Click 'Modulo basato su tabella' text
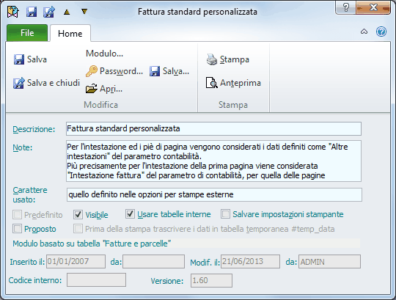Screen dimensions: 396x300 (x=92, y=244)
